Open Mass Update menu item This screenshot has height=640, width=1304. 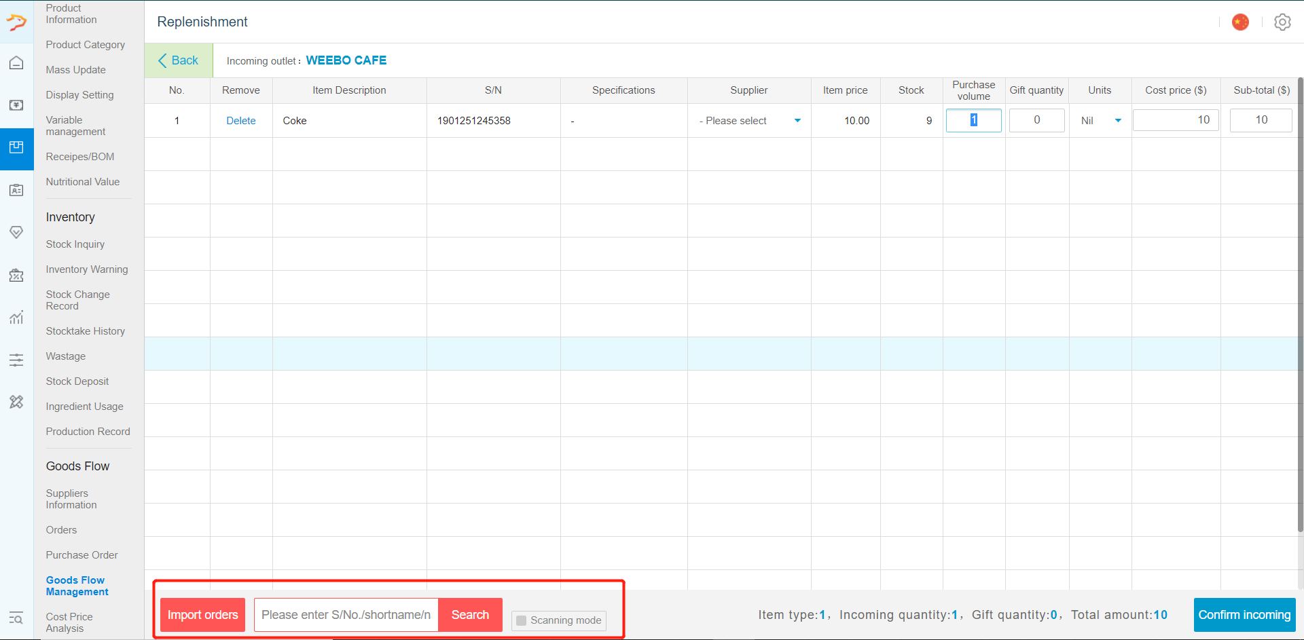(76, 70)
